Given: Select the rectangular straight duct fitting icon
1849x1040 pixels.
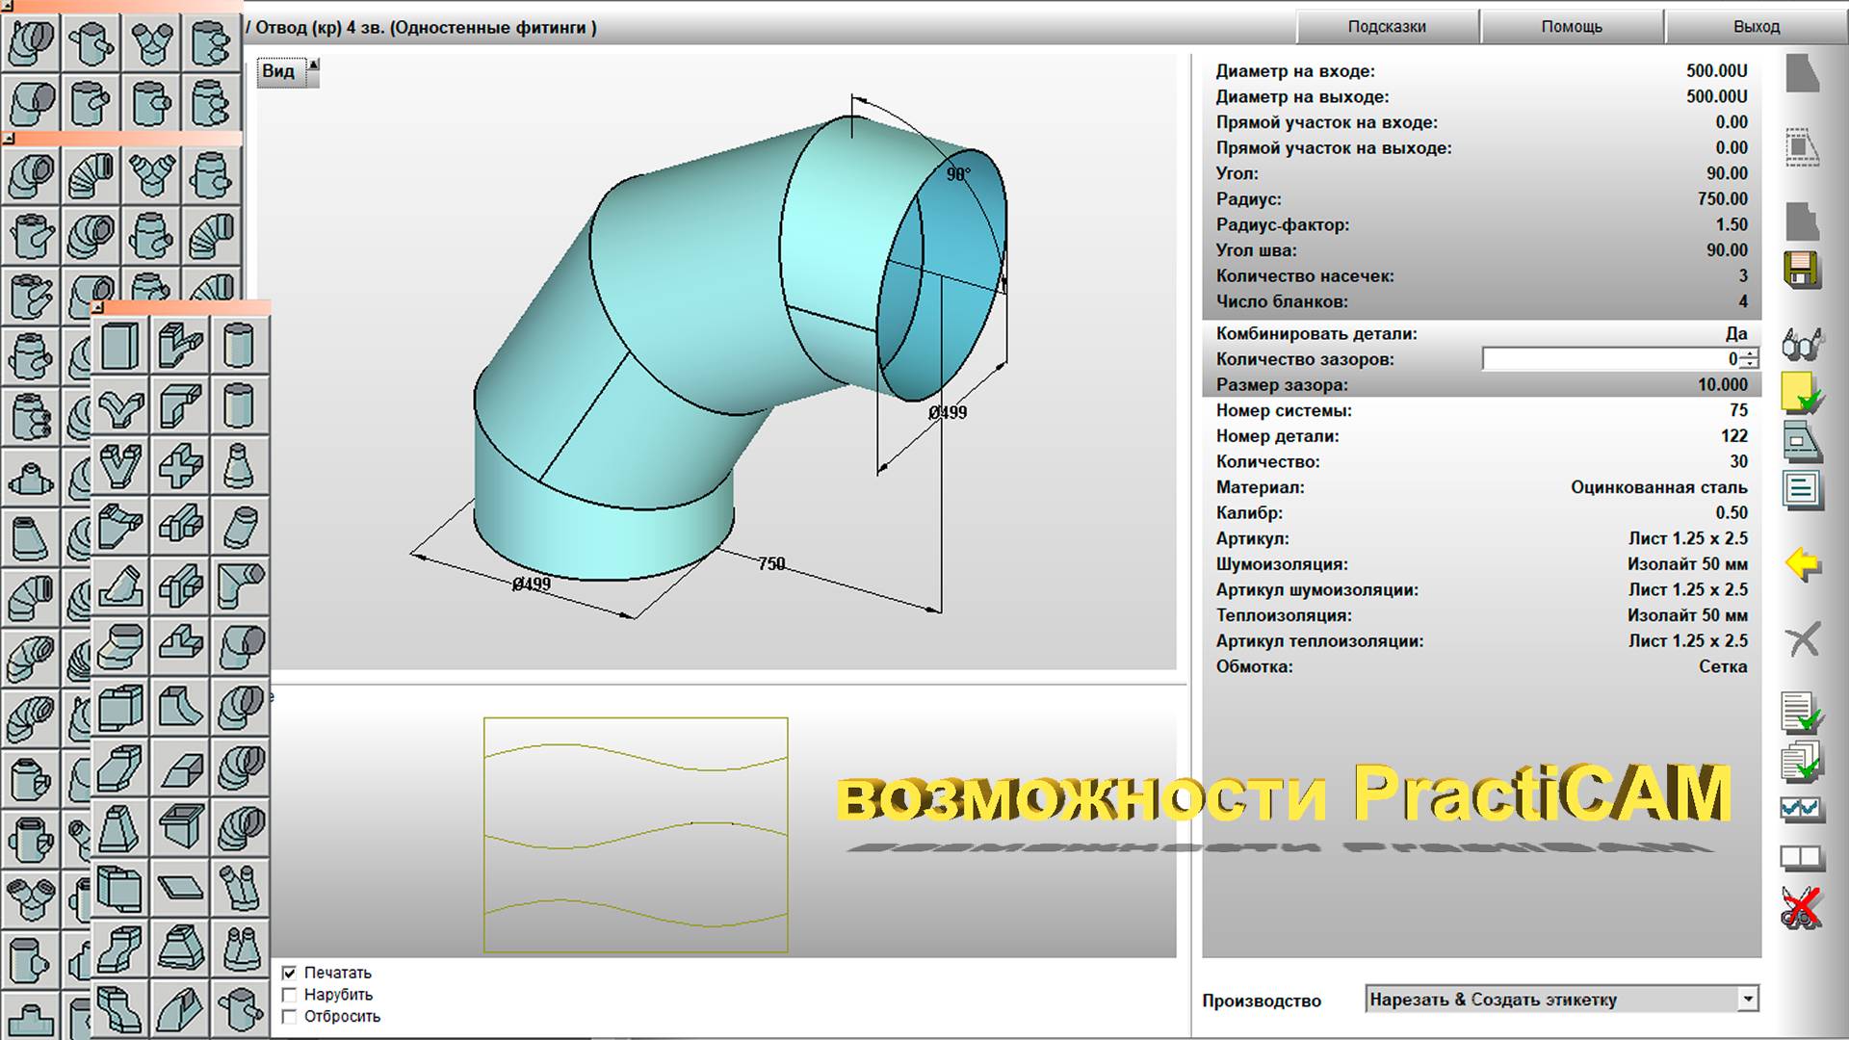Looking at the screenshot, I should tap(120, 346).
